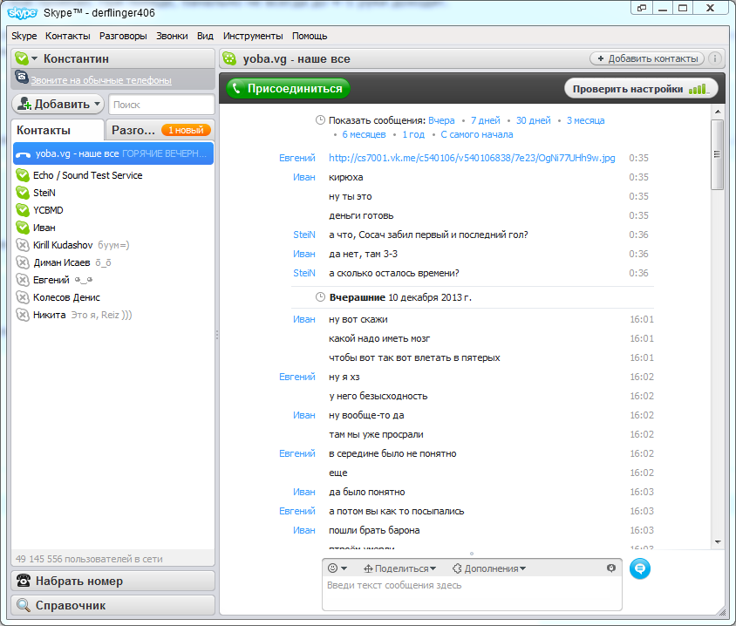Open the link Звоните на обычные телефоны
Viewport: 736px width, 626px height.
point(101,80)
